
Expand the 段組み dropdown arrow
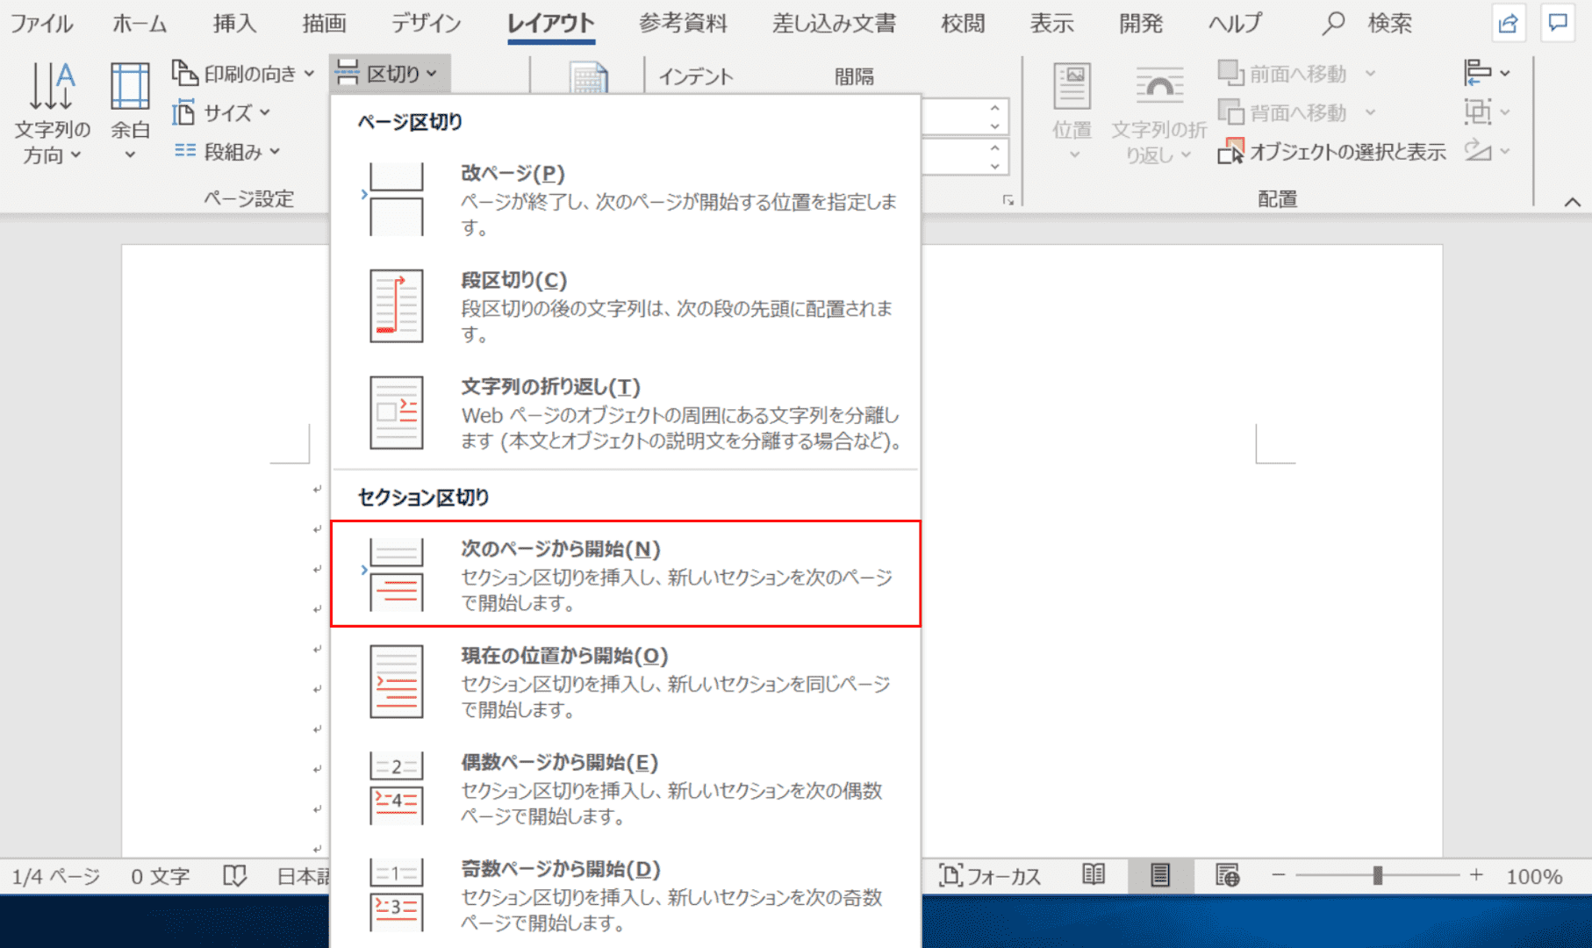[x=275, y=151]
